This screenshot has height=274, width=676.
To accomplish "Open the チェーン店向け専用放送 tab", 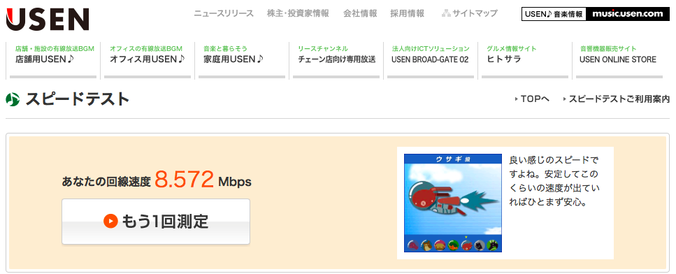I will tap(336, 60).
